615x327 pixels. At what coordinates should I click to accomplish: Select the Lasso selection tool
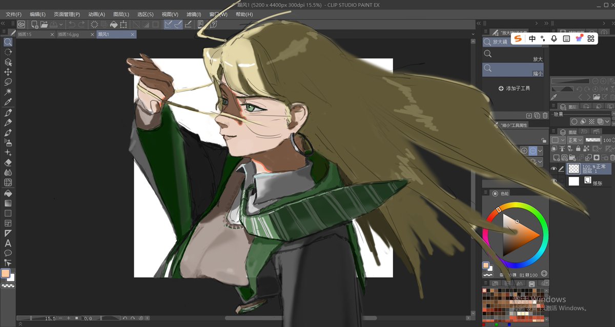coord(8,82)
